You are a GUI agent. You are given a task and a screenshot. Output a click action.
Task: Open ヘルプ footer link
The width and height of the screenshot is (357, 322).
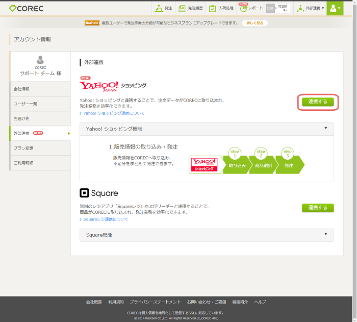tap(260, 302)
